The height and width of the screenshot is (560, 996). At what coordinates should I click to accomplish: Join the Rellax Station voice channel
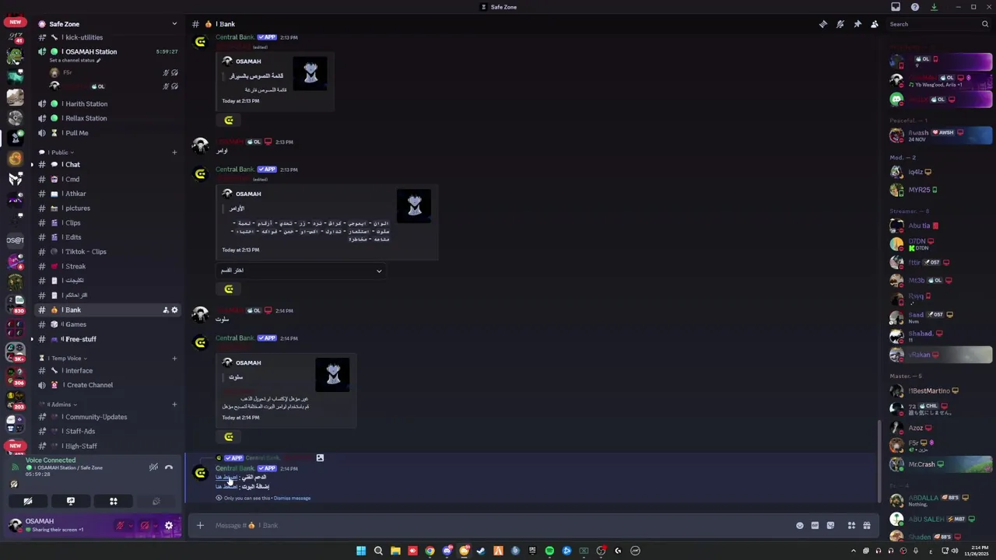[108, 118]
